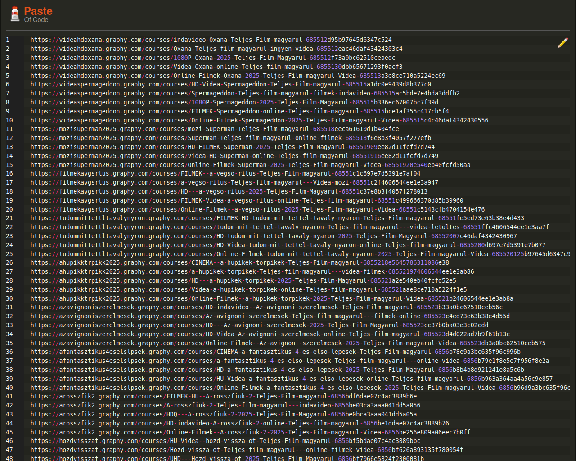Select line 14 Videa HD Superman URL
Screen dimensions: 576x461
pos(234,156)
